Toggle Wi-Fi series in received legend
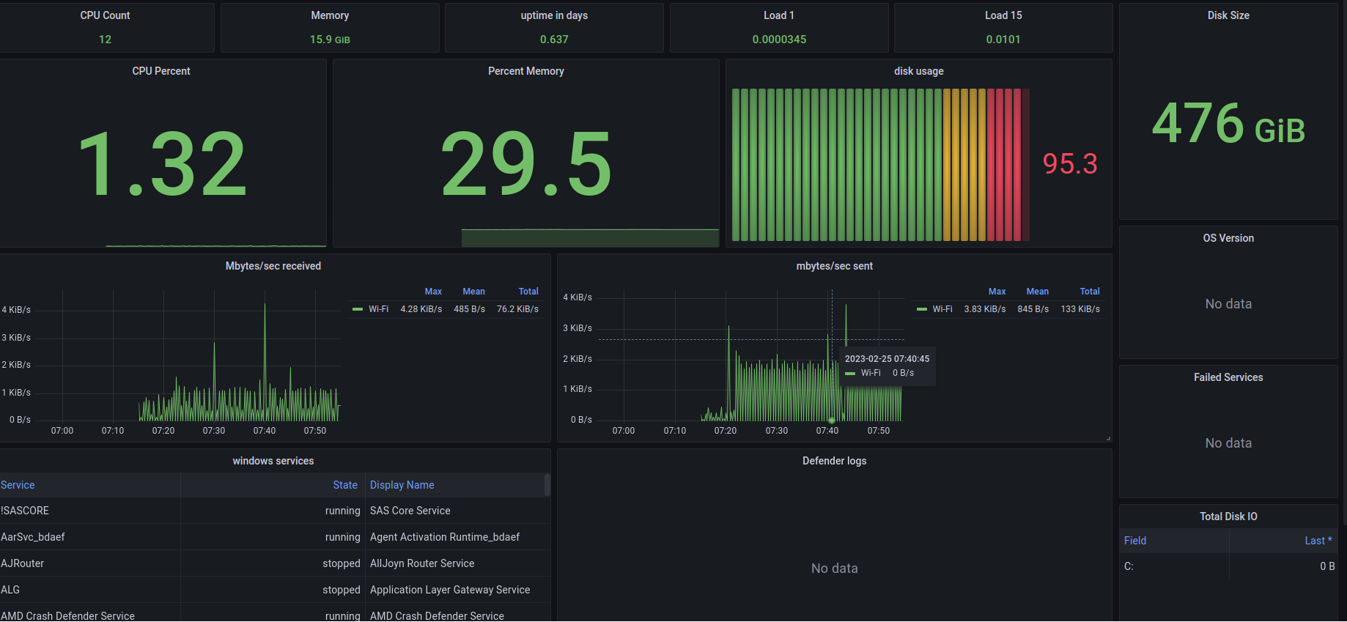Image resolution: width=1347 pixels, height=622 pixels. click(x=378, y=309)
